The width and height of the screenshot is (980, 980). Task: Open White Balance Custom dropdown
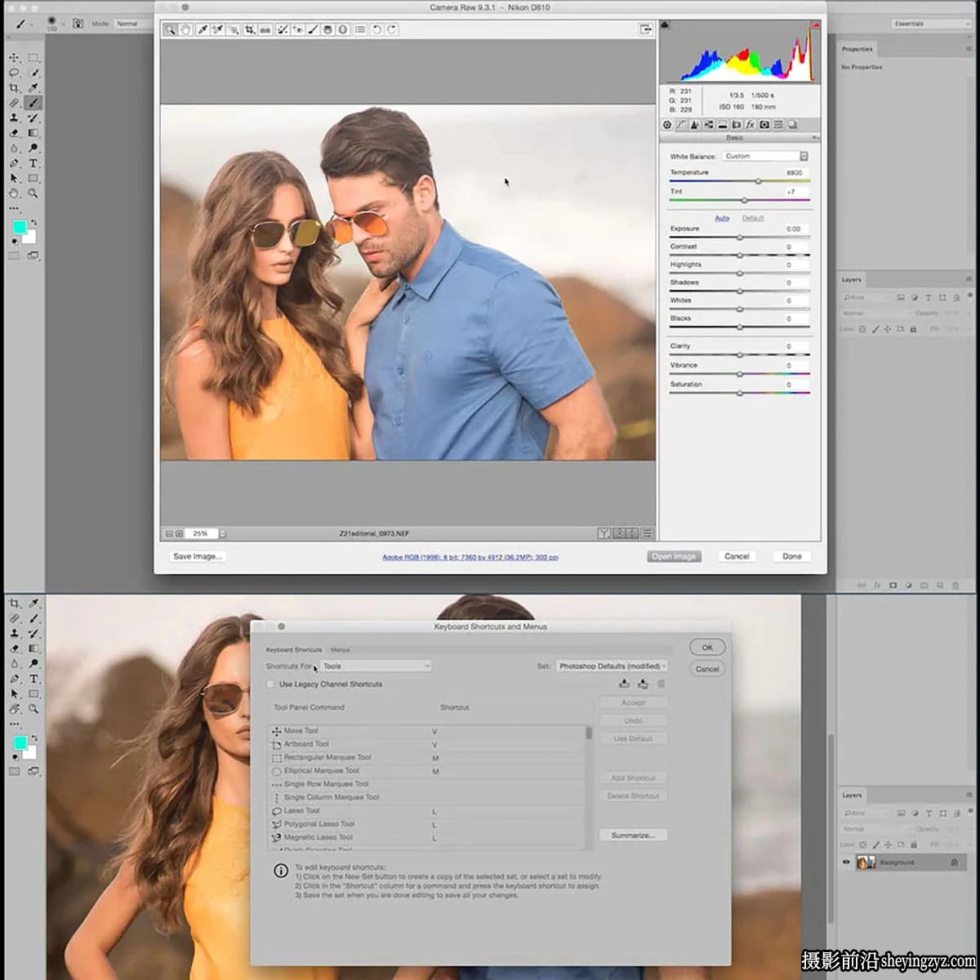765,156
